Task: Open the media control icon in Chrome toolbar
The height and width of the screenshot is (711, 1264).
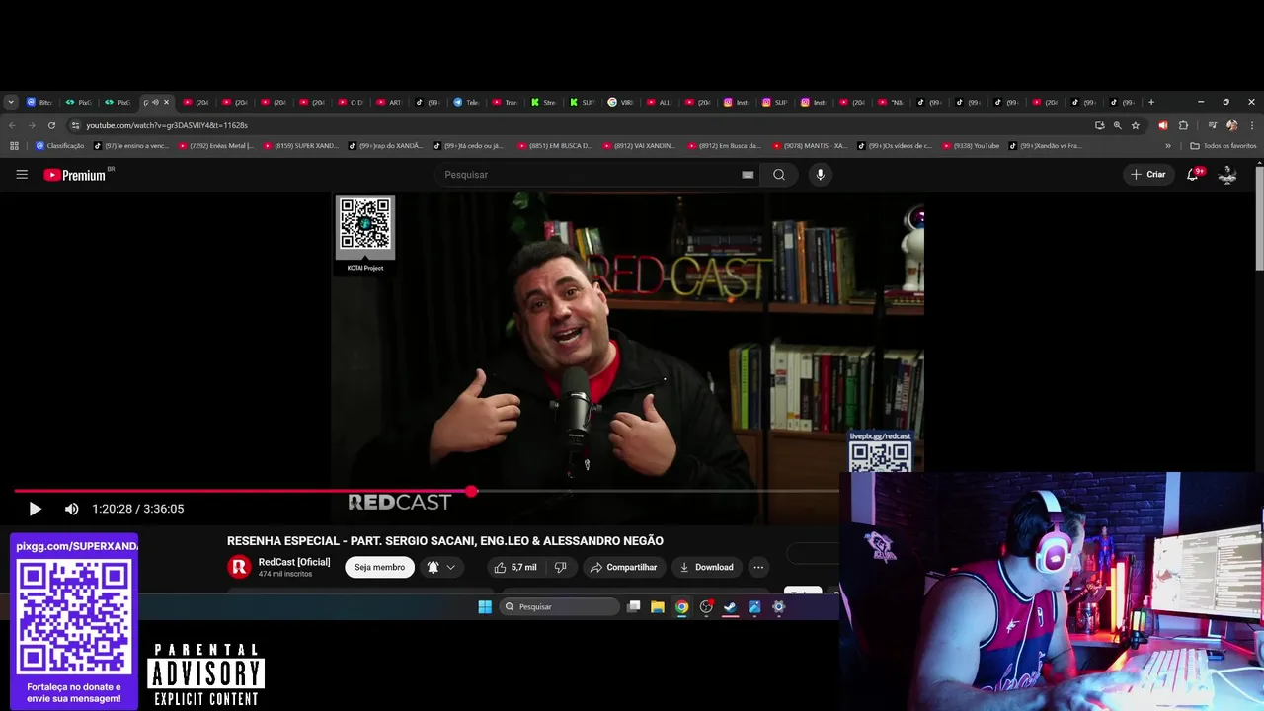Action: click(x=1213, y=125)
